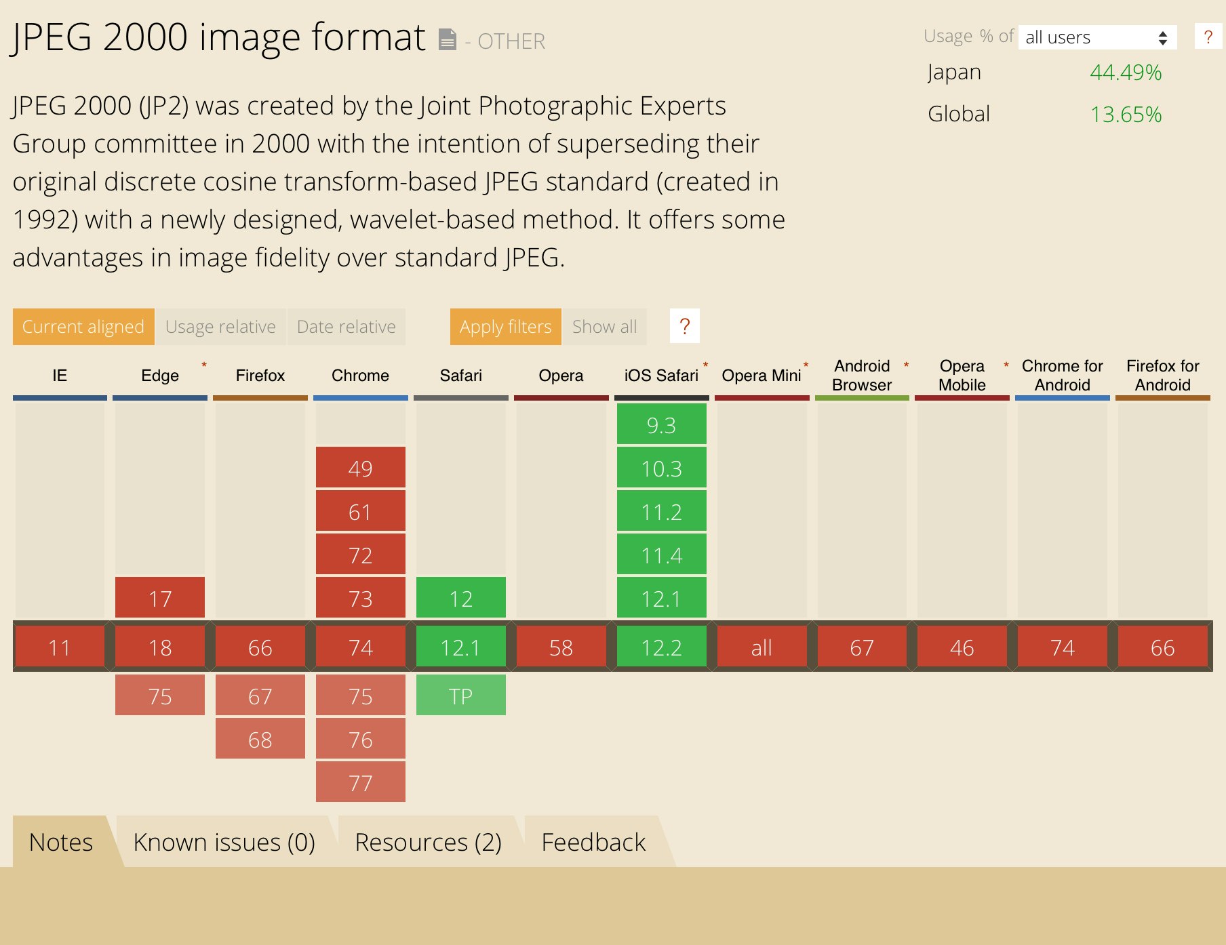Select the Safari 12 version cell
Viewport: 1226px width, 945px height.
pos(461,597)
